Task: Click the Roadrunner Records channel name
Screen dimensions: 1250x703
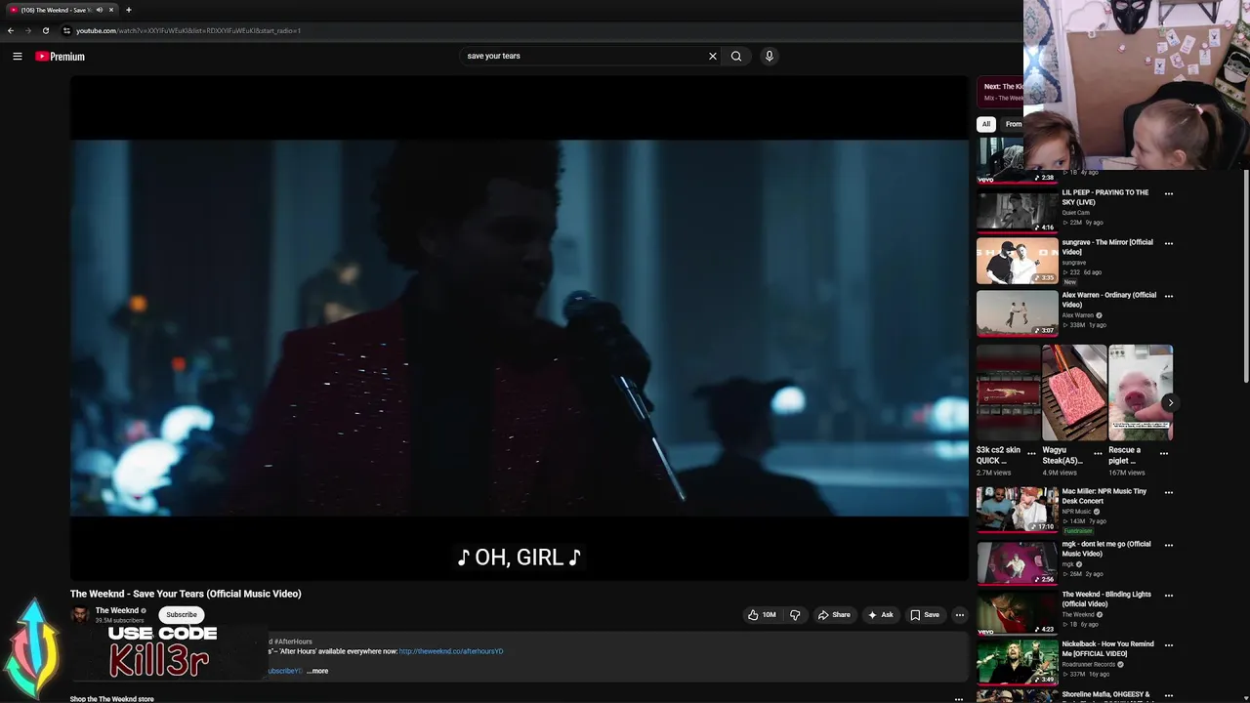Action: coord(1089,664)
